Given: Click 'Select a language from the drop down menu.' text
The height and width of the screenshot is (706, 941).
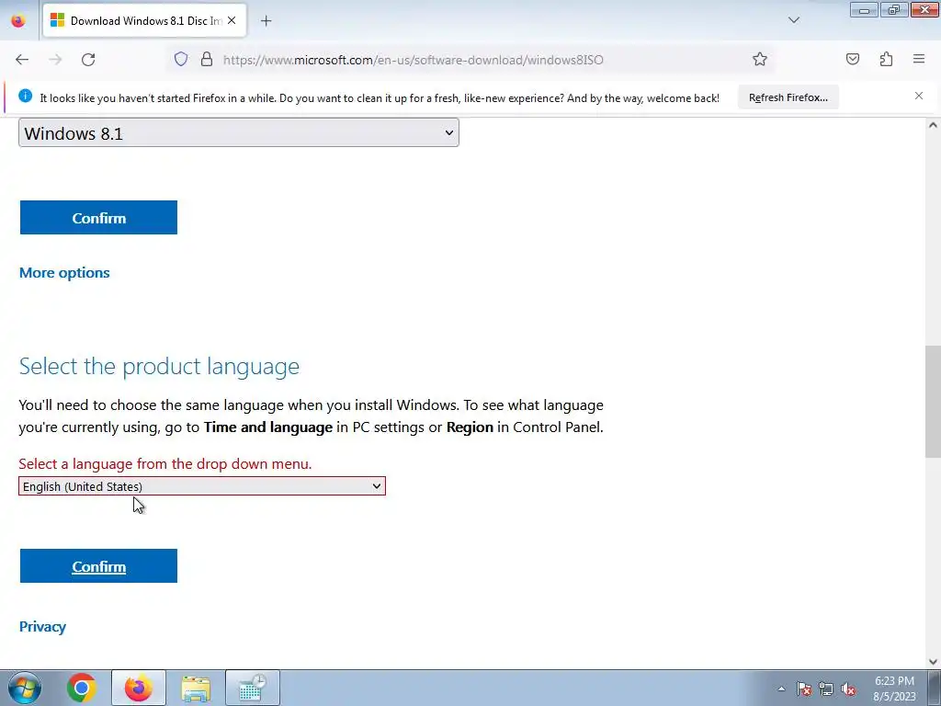Looking at the screenshot, I should coord(165,463).
